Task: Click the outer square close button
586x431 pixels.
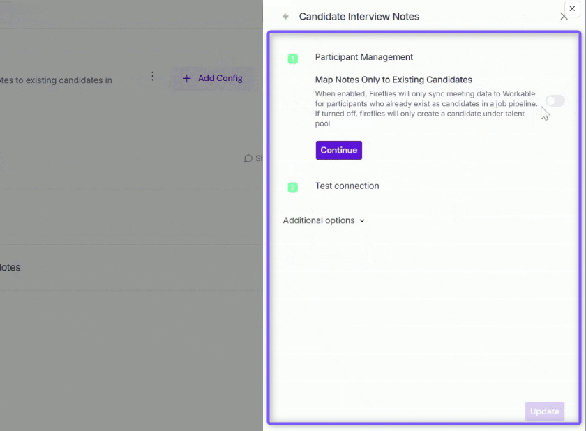Action: pos(572,8)
